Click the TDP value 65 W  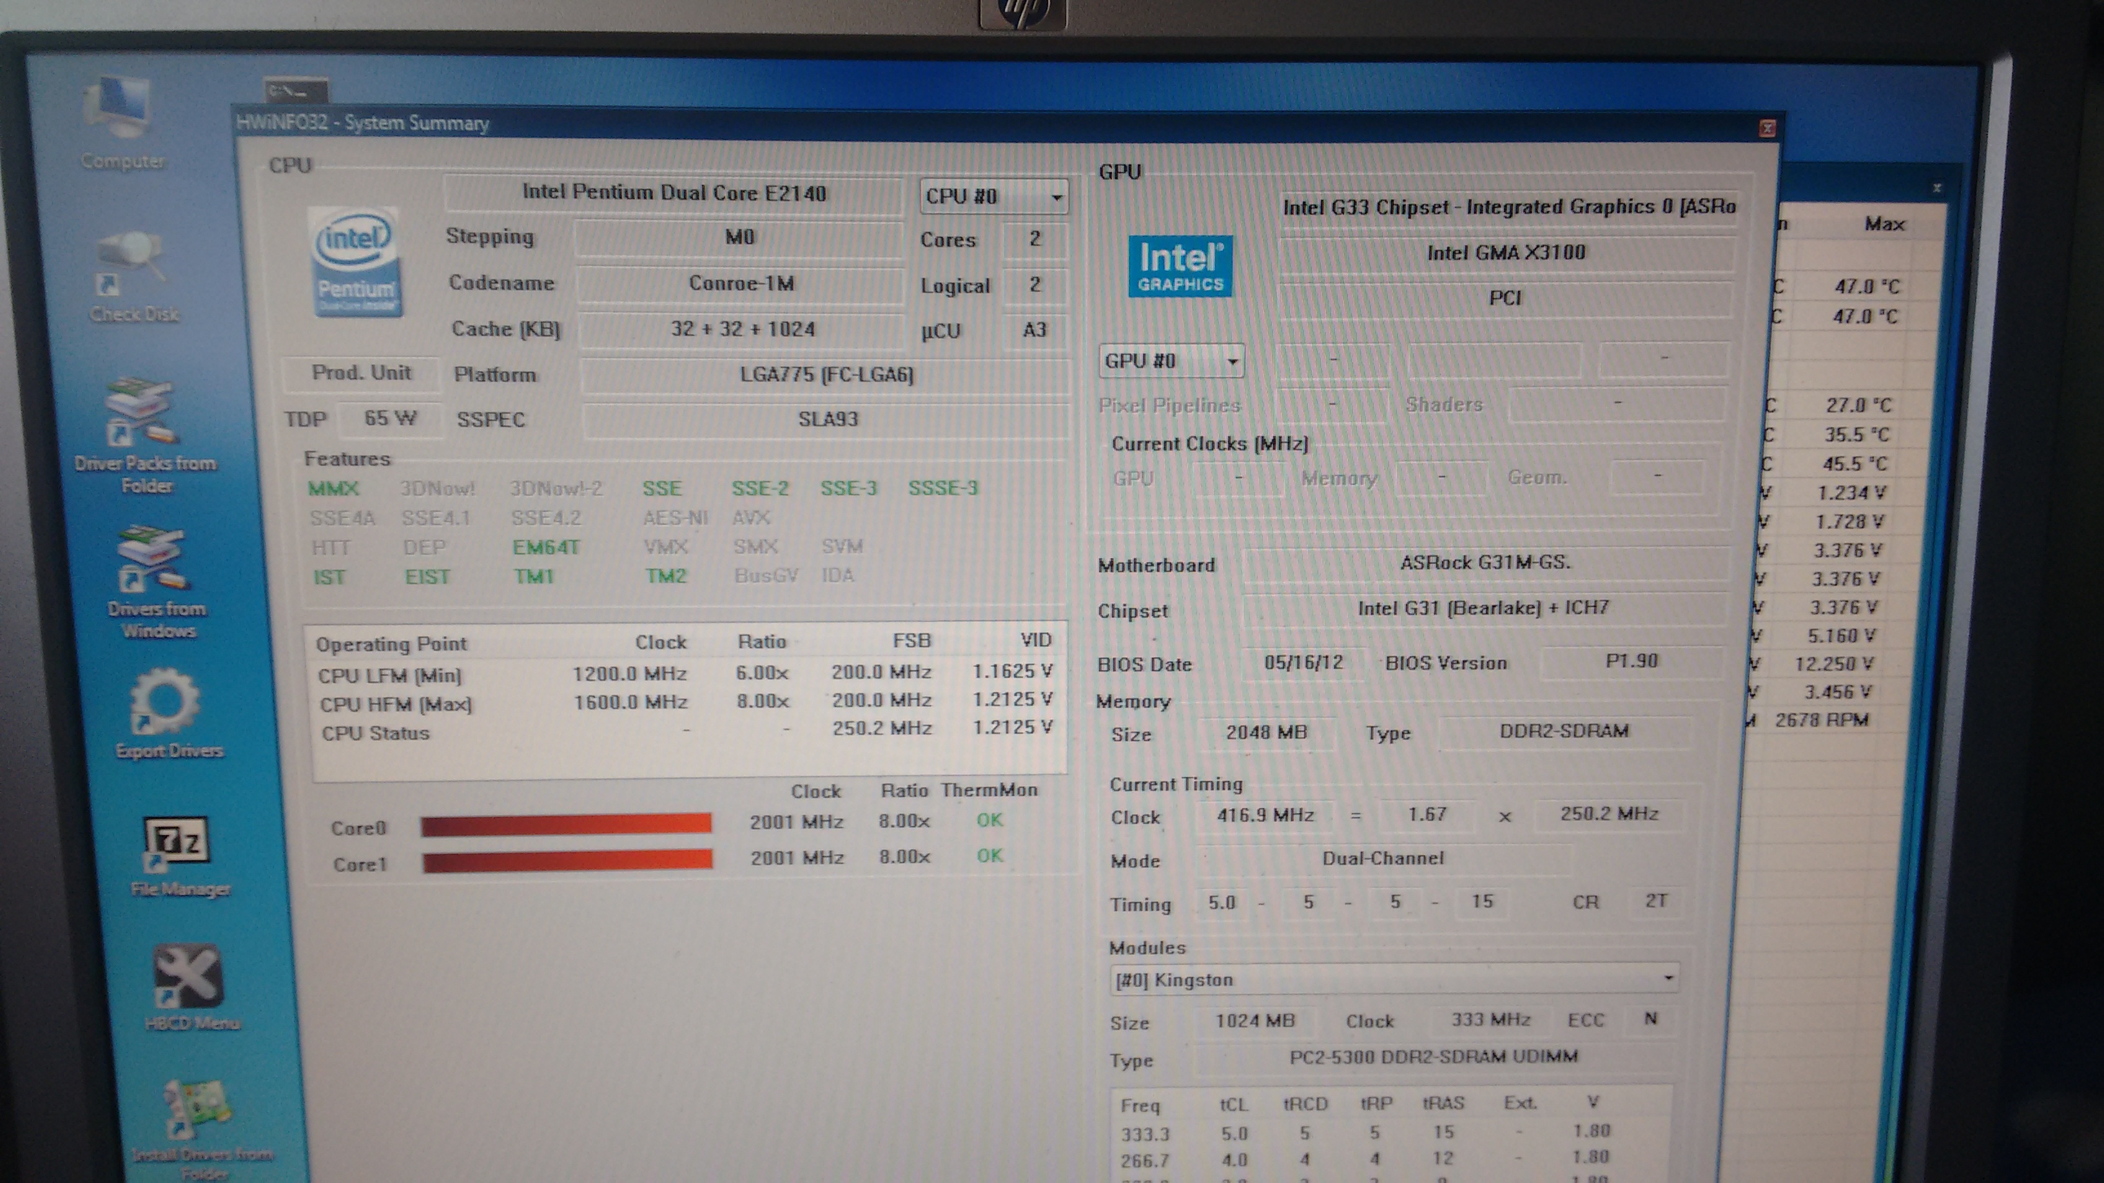(389, 418)
